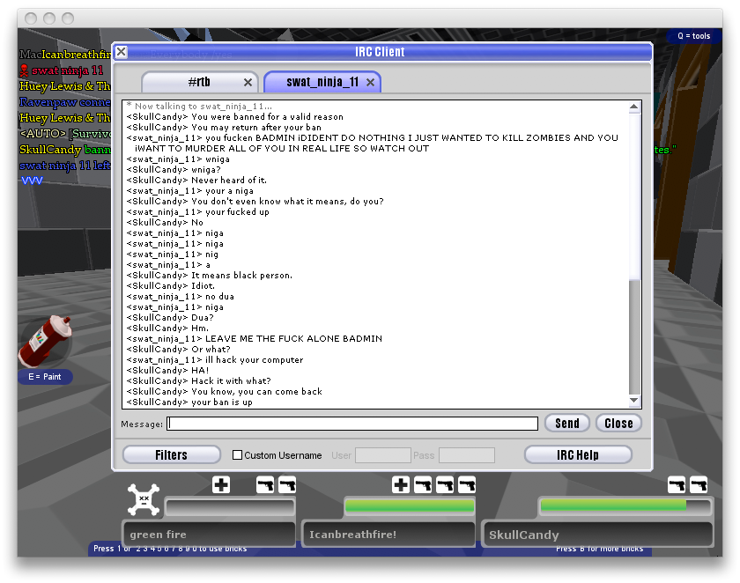Click the Q = tools hint label
The height and width of the screenshot is (583, 740).
coord(693,36)
